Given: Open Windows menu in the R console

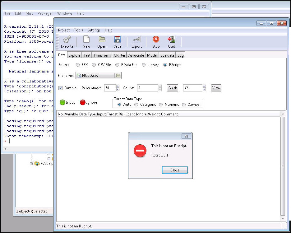Looking at the screenshot, I should click(x=65, y=13).
